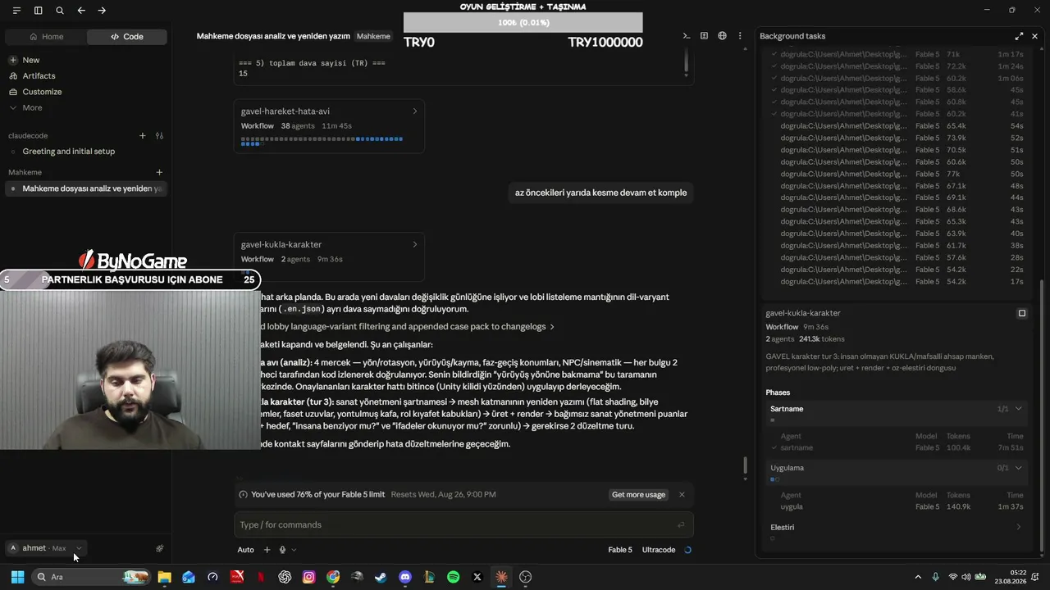The width and height of the screenshot is (1050, 590).
Task: Toggle the sidebar panel icon
Action: click(x=38, y=11)
